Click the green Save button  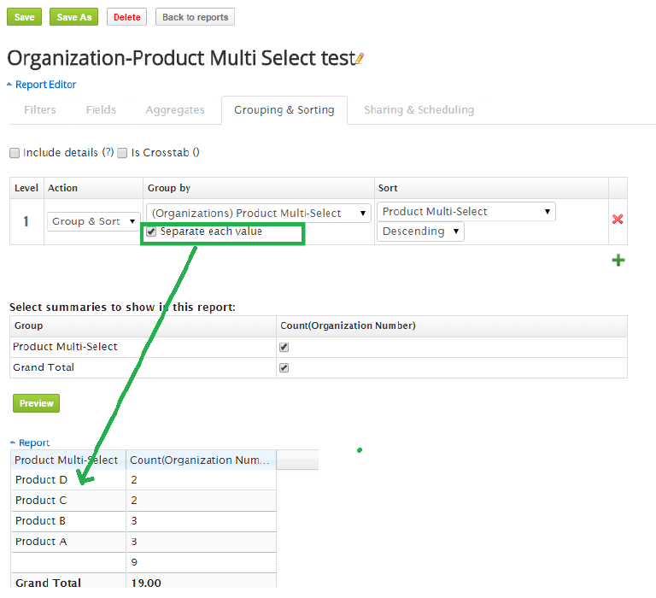tap(25, 17)
